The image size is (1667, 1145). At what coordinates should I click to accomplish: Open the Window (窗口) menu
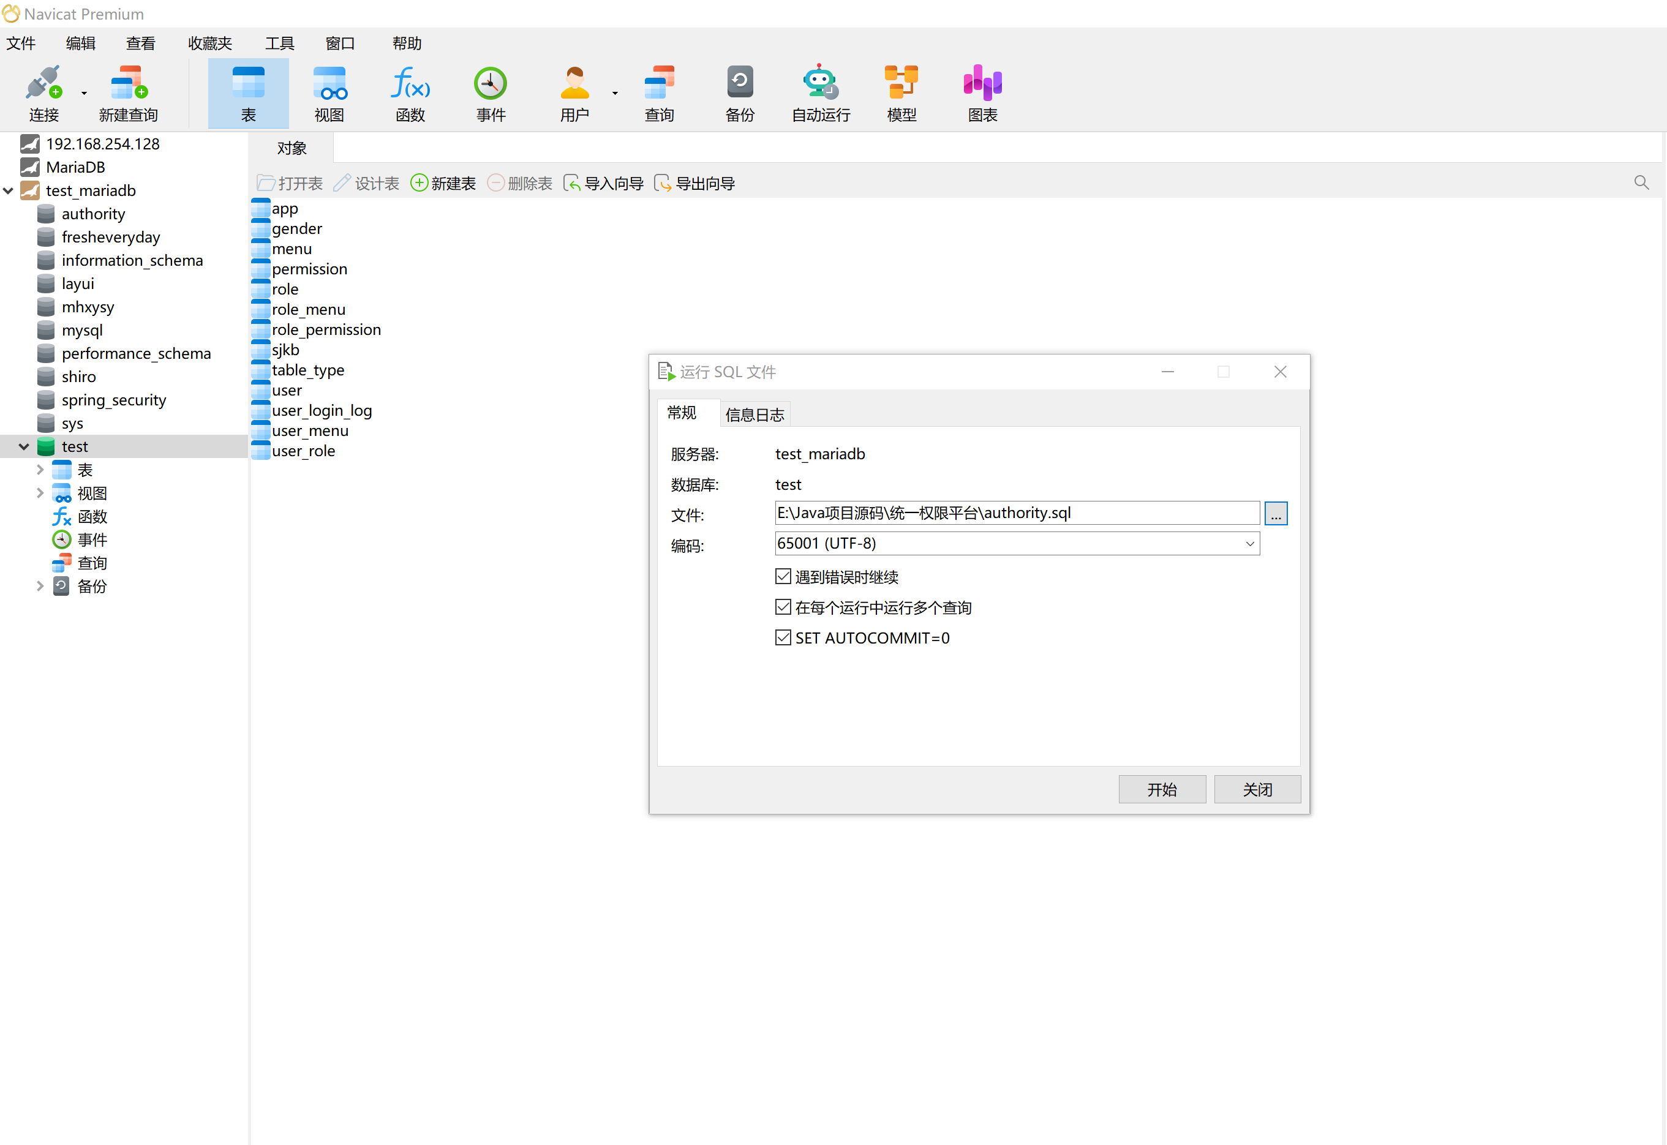[x=340, y=43]
